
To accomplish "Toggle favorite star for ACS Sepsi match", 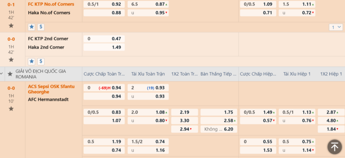I will (x=11, y=109).
